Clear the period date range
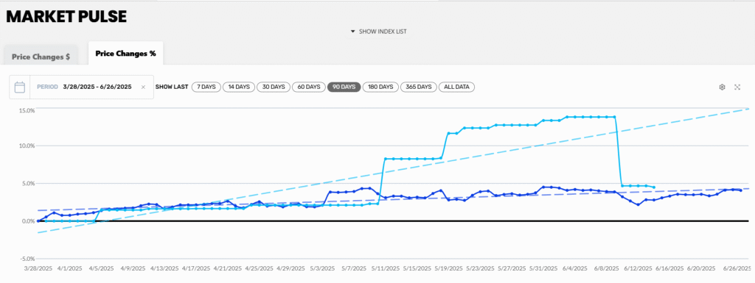The height and width of the screenshot is (283, 755). point(143,87)
